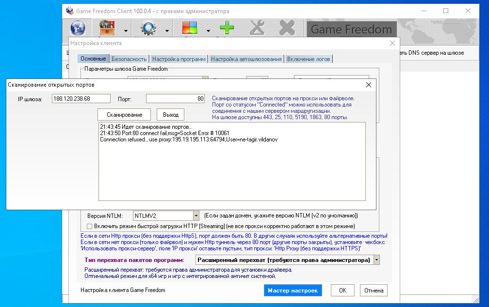Click the globe icon in the toolbar
Screen dimensions: 489x307
(78, 28)
